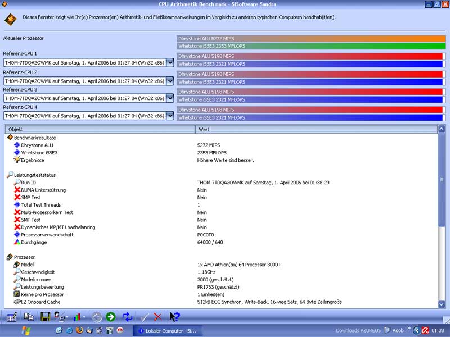Select the NUMA Unterstützung row
The height and width of the screenshot is (337, 450).
point(40,190)
